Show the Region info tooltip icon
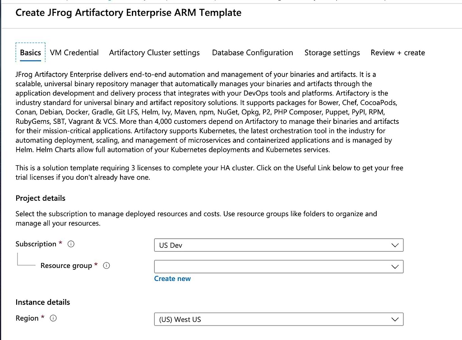Image resolution: width=462 pixels, height=340 pixels. tap(53, 318)
